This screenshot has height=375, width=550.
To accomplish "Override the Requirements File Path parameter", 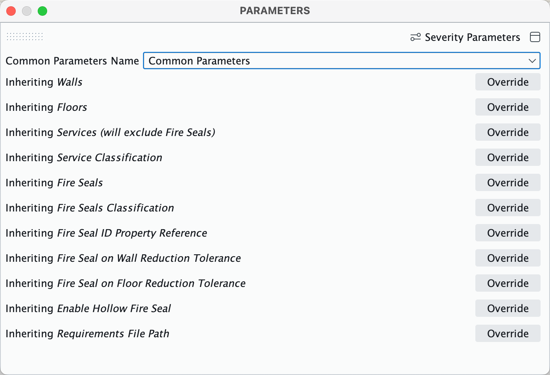I will click(x=508, y=333).
